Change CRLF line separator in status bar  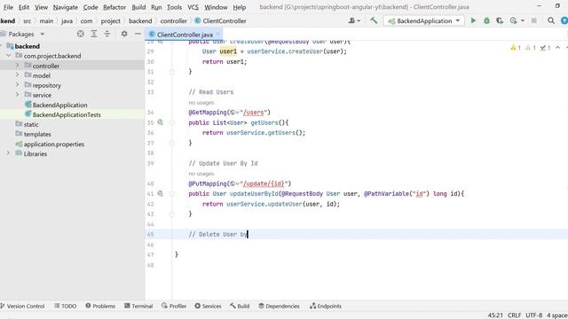[x=515, y=315]
